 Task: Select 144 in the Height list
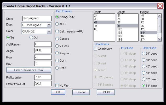149,33
